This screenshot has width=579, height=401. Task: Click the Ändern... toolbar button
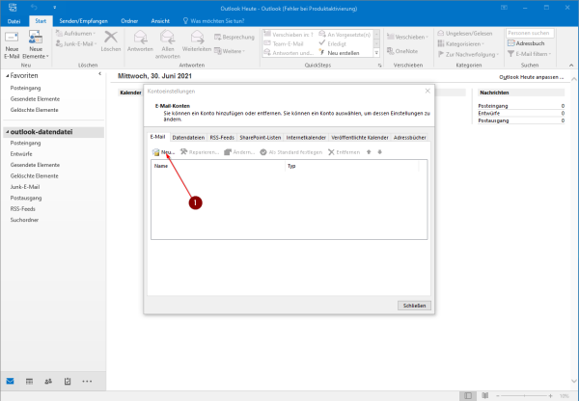tap(239, 152)
